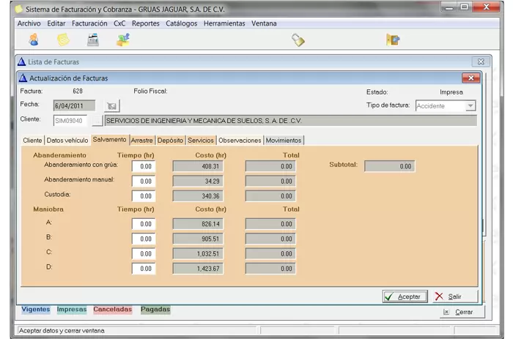513x339 pixels.
Task: Click calendar icon next to Fecha field
Action: click(111, 105)
